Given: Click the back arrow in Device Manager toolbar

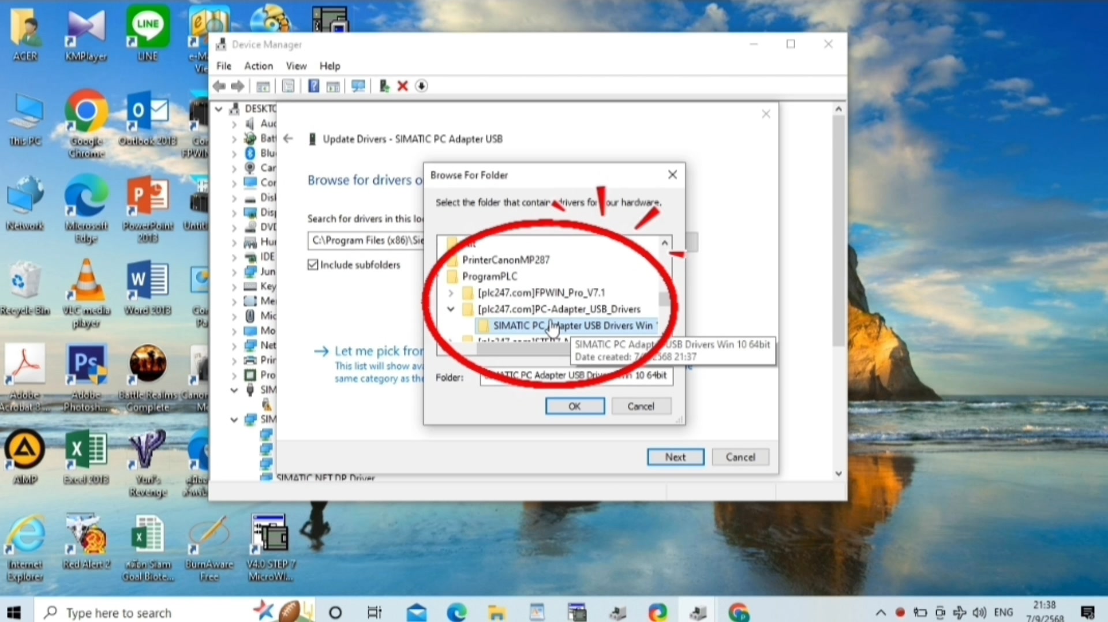Looking at the screenshot, I should pos(219,87).
